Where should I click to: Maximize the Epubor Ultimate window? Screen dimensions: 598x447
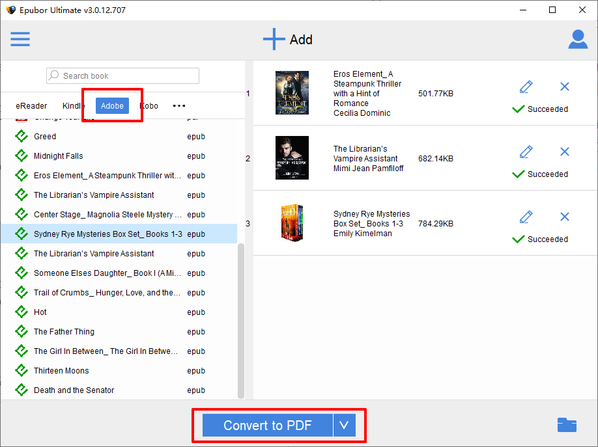click(552, 10)
